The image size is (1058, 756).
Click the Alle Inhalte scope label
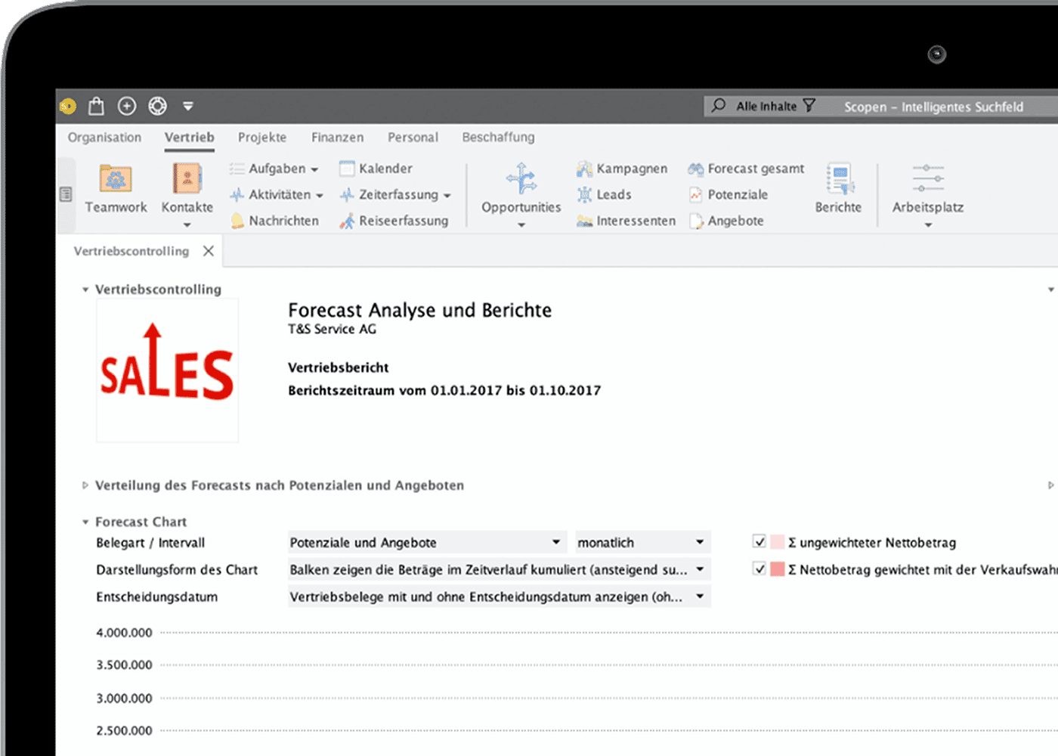click(x=766, y=106)
